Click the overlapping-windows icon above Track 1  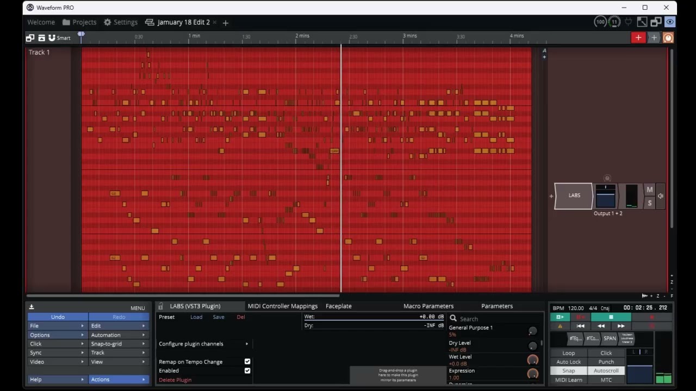click(30, 37)
